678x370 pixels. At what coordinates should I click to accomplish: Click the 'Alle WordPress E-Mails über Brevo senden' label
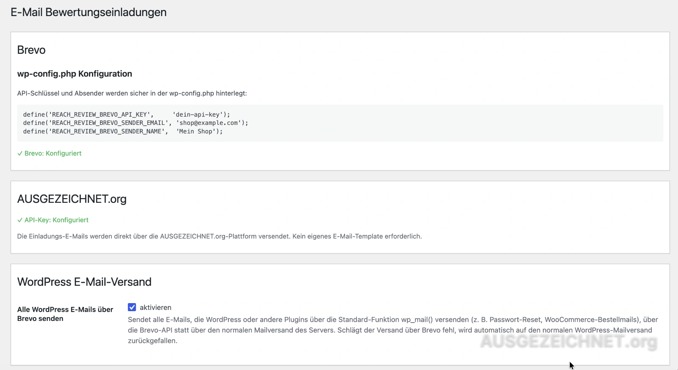click(x=65, y=314)
